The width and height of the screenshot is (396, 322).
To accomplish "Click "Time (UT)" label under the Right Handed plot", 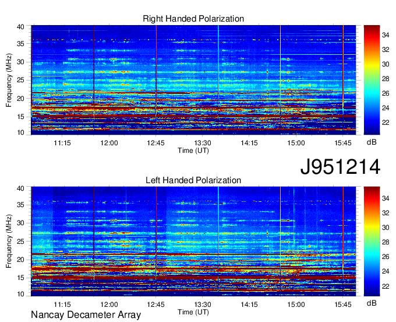I will [x=193, y=150].
